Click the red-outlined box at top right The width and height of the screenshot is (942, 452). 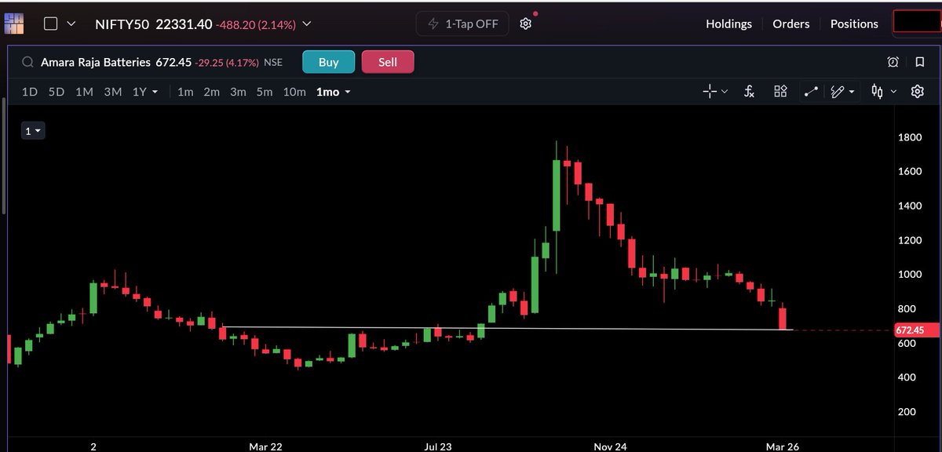917,22
